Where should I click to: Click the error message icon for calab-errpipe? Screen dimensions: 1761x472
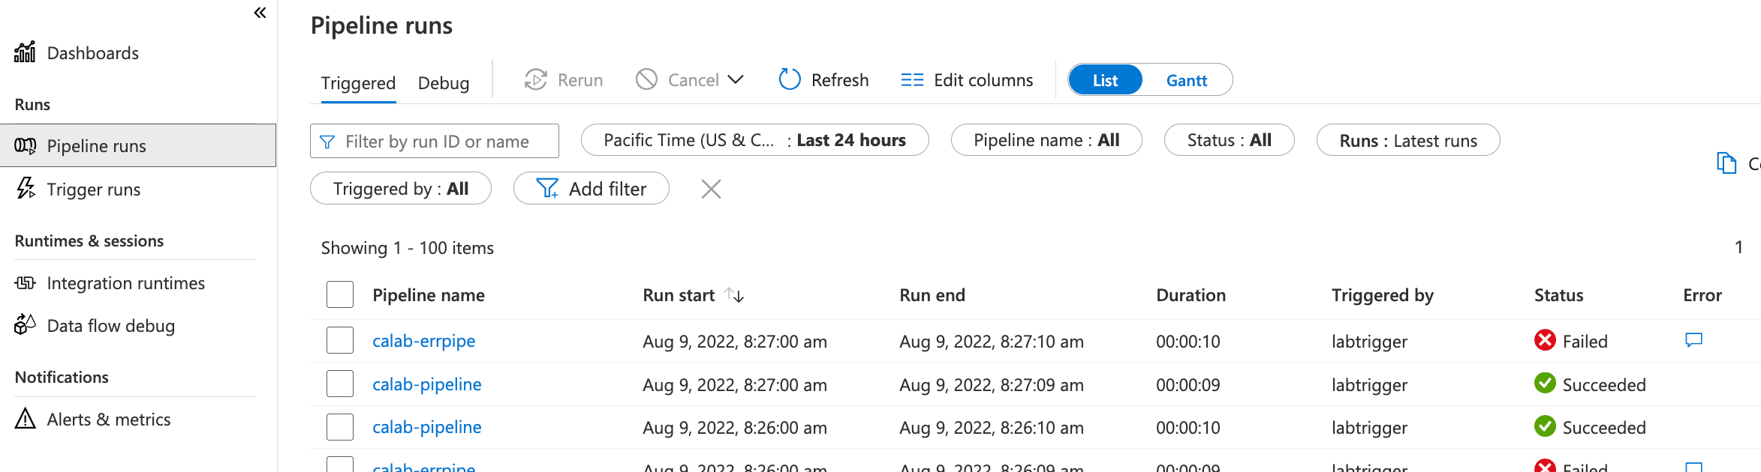1693,340
